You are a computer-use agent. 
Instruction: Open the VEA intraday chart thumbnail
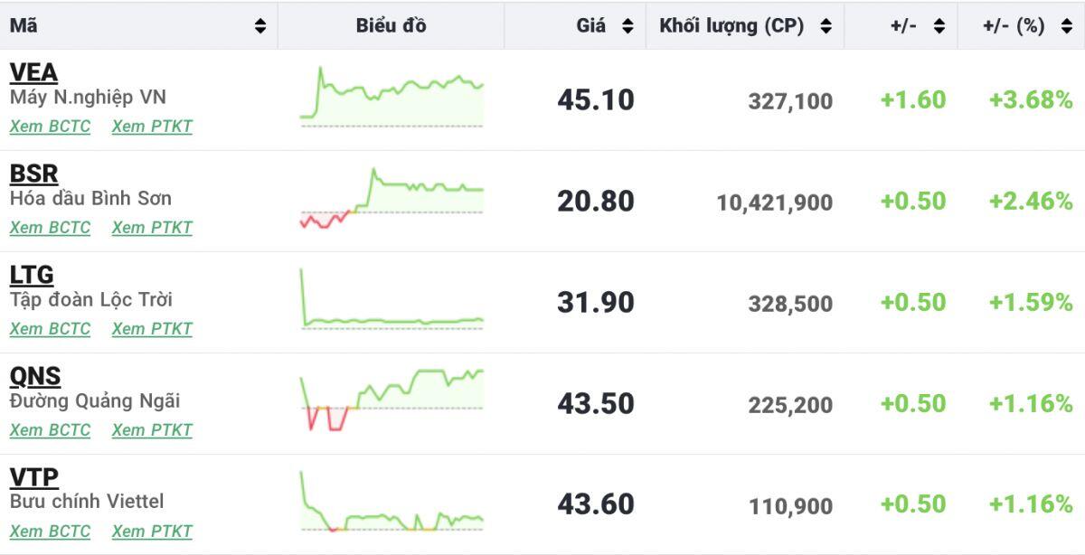click(x=392, y=96)
